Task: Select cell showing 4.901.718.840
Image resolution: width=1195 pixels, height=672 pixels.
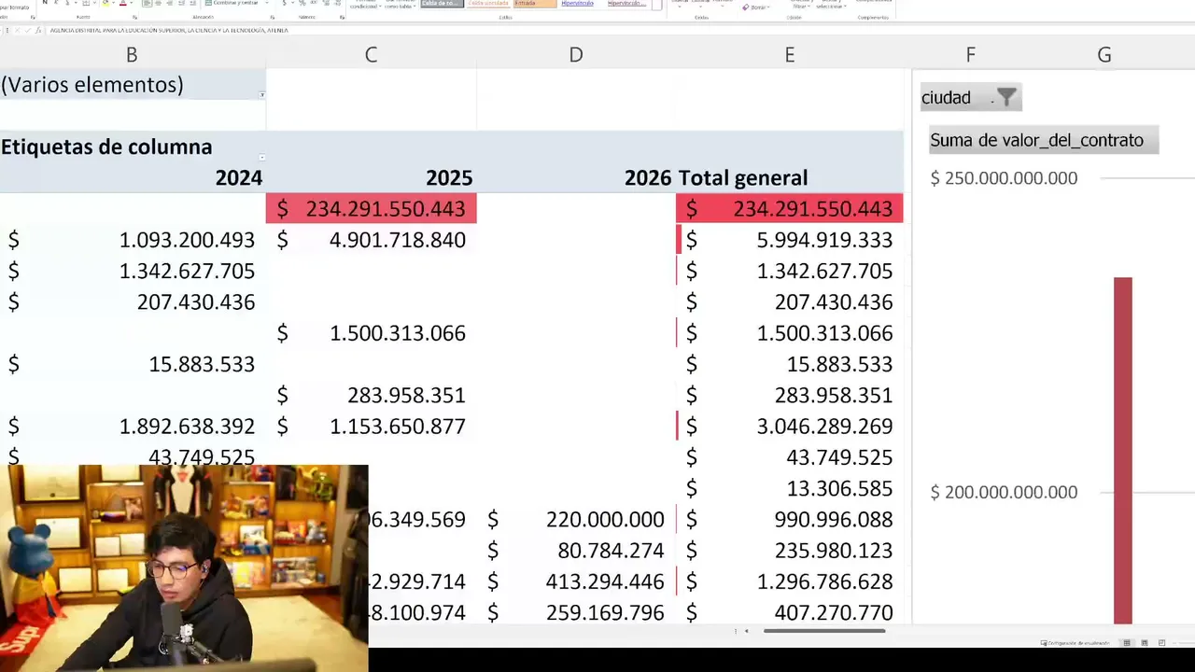Action: [371, 240]
